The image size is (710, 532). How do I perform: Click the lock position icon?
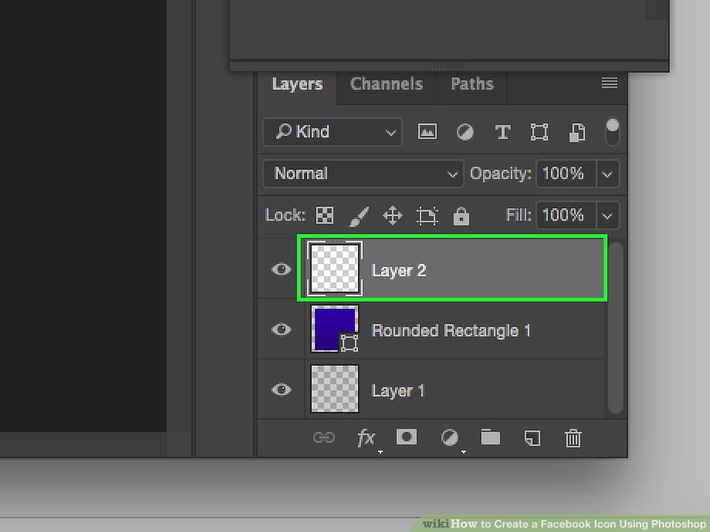click(392, 215)
